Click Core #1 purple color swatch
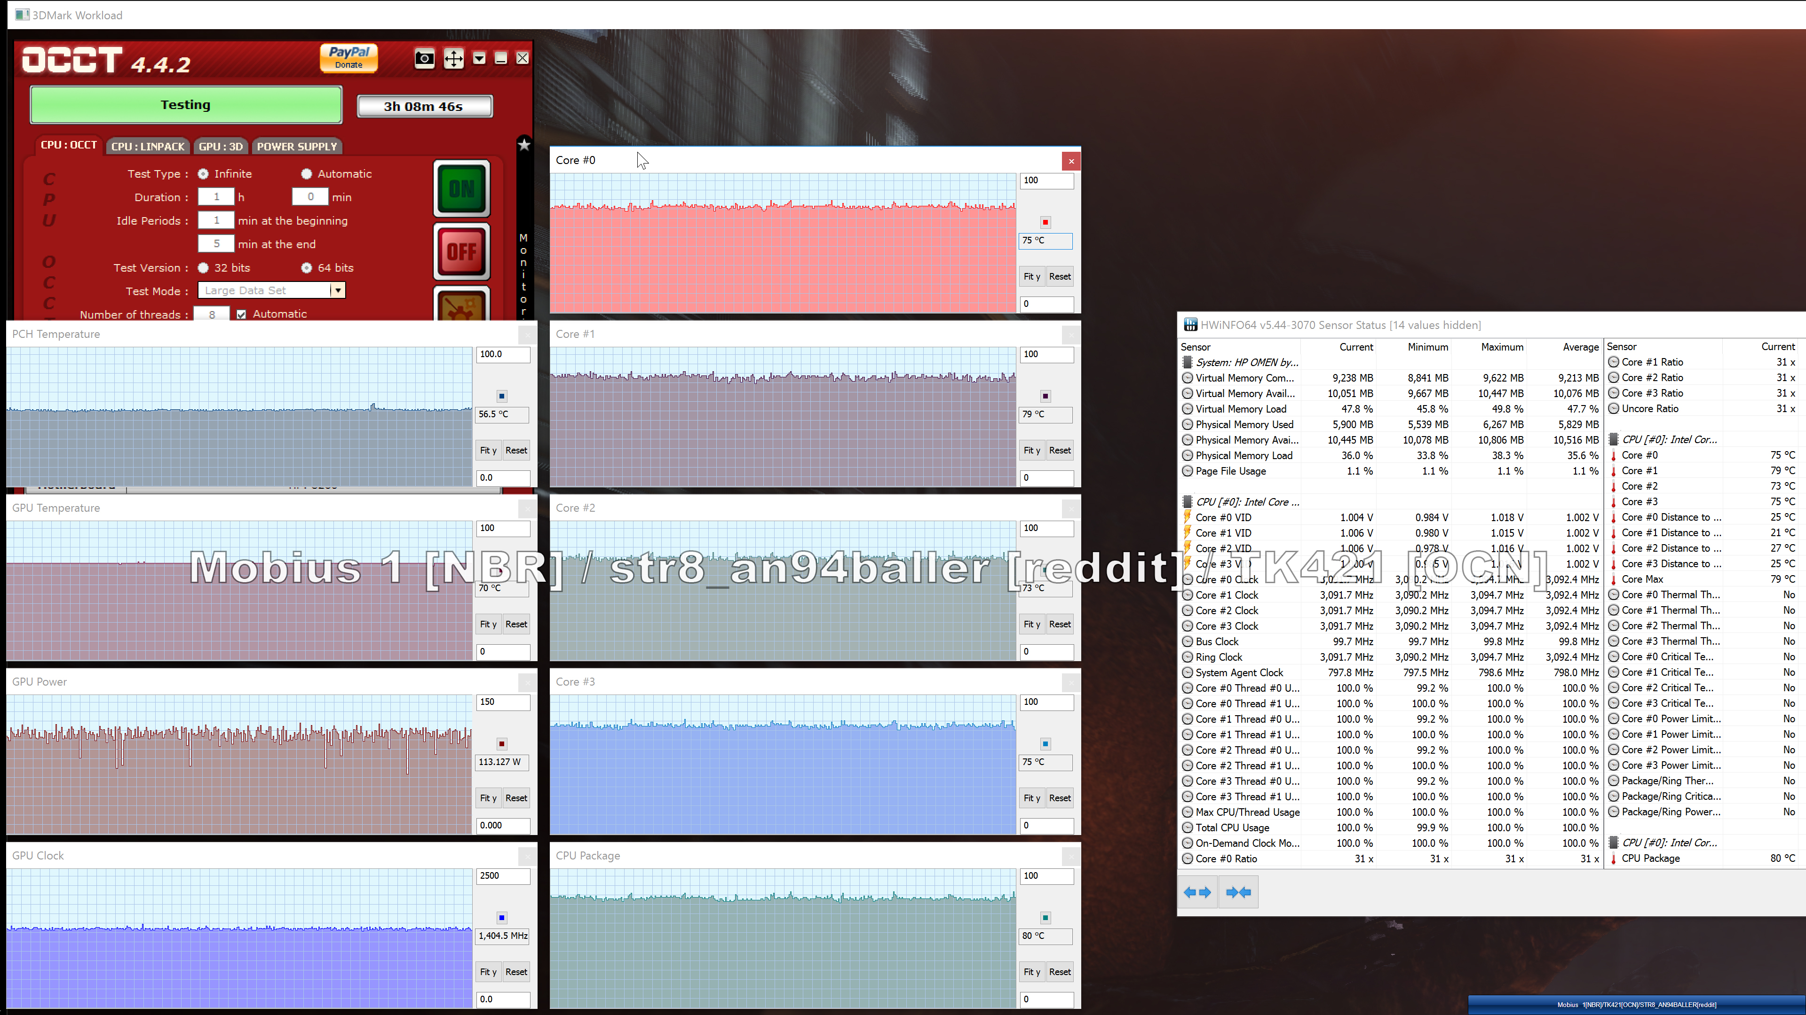1806x1015 pixels. 1046,396
